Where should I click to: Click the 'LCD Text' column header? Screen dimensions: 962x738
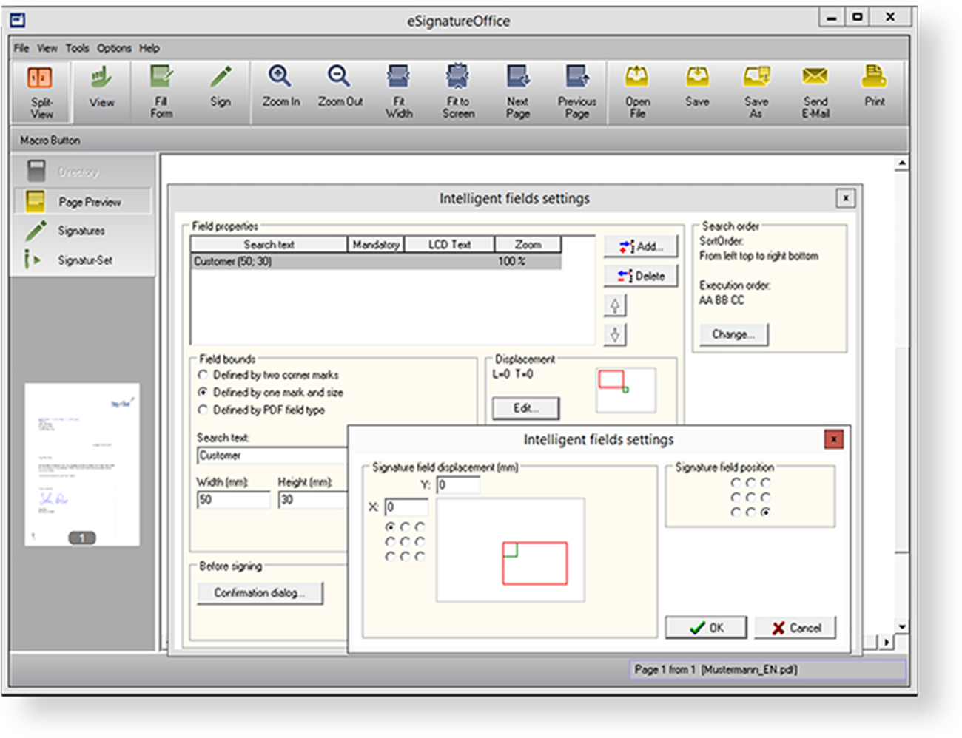[x=449, y=245]
